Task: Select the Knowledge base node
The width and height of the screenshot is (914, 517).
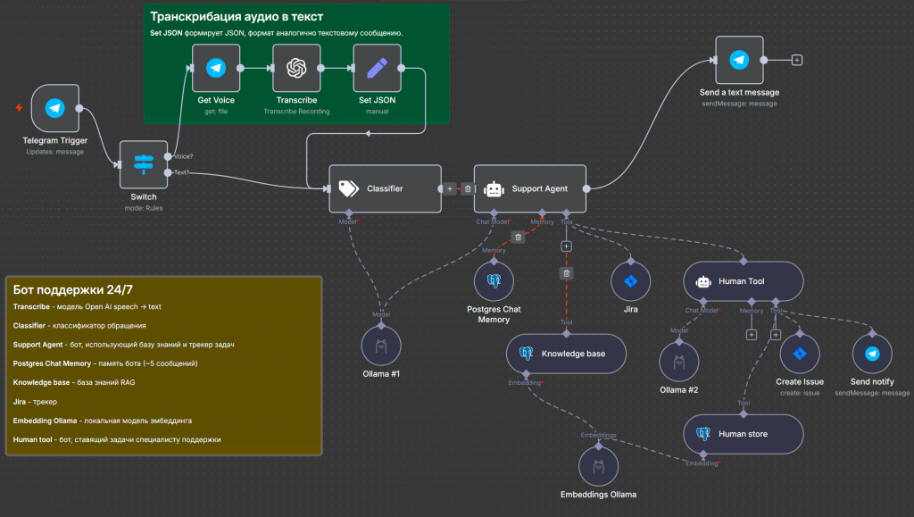Action: coord(566,354)
